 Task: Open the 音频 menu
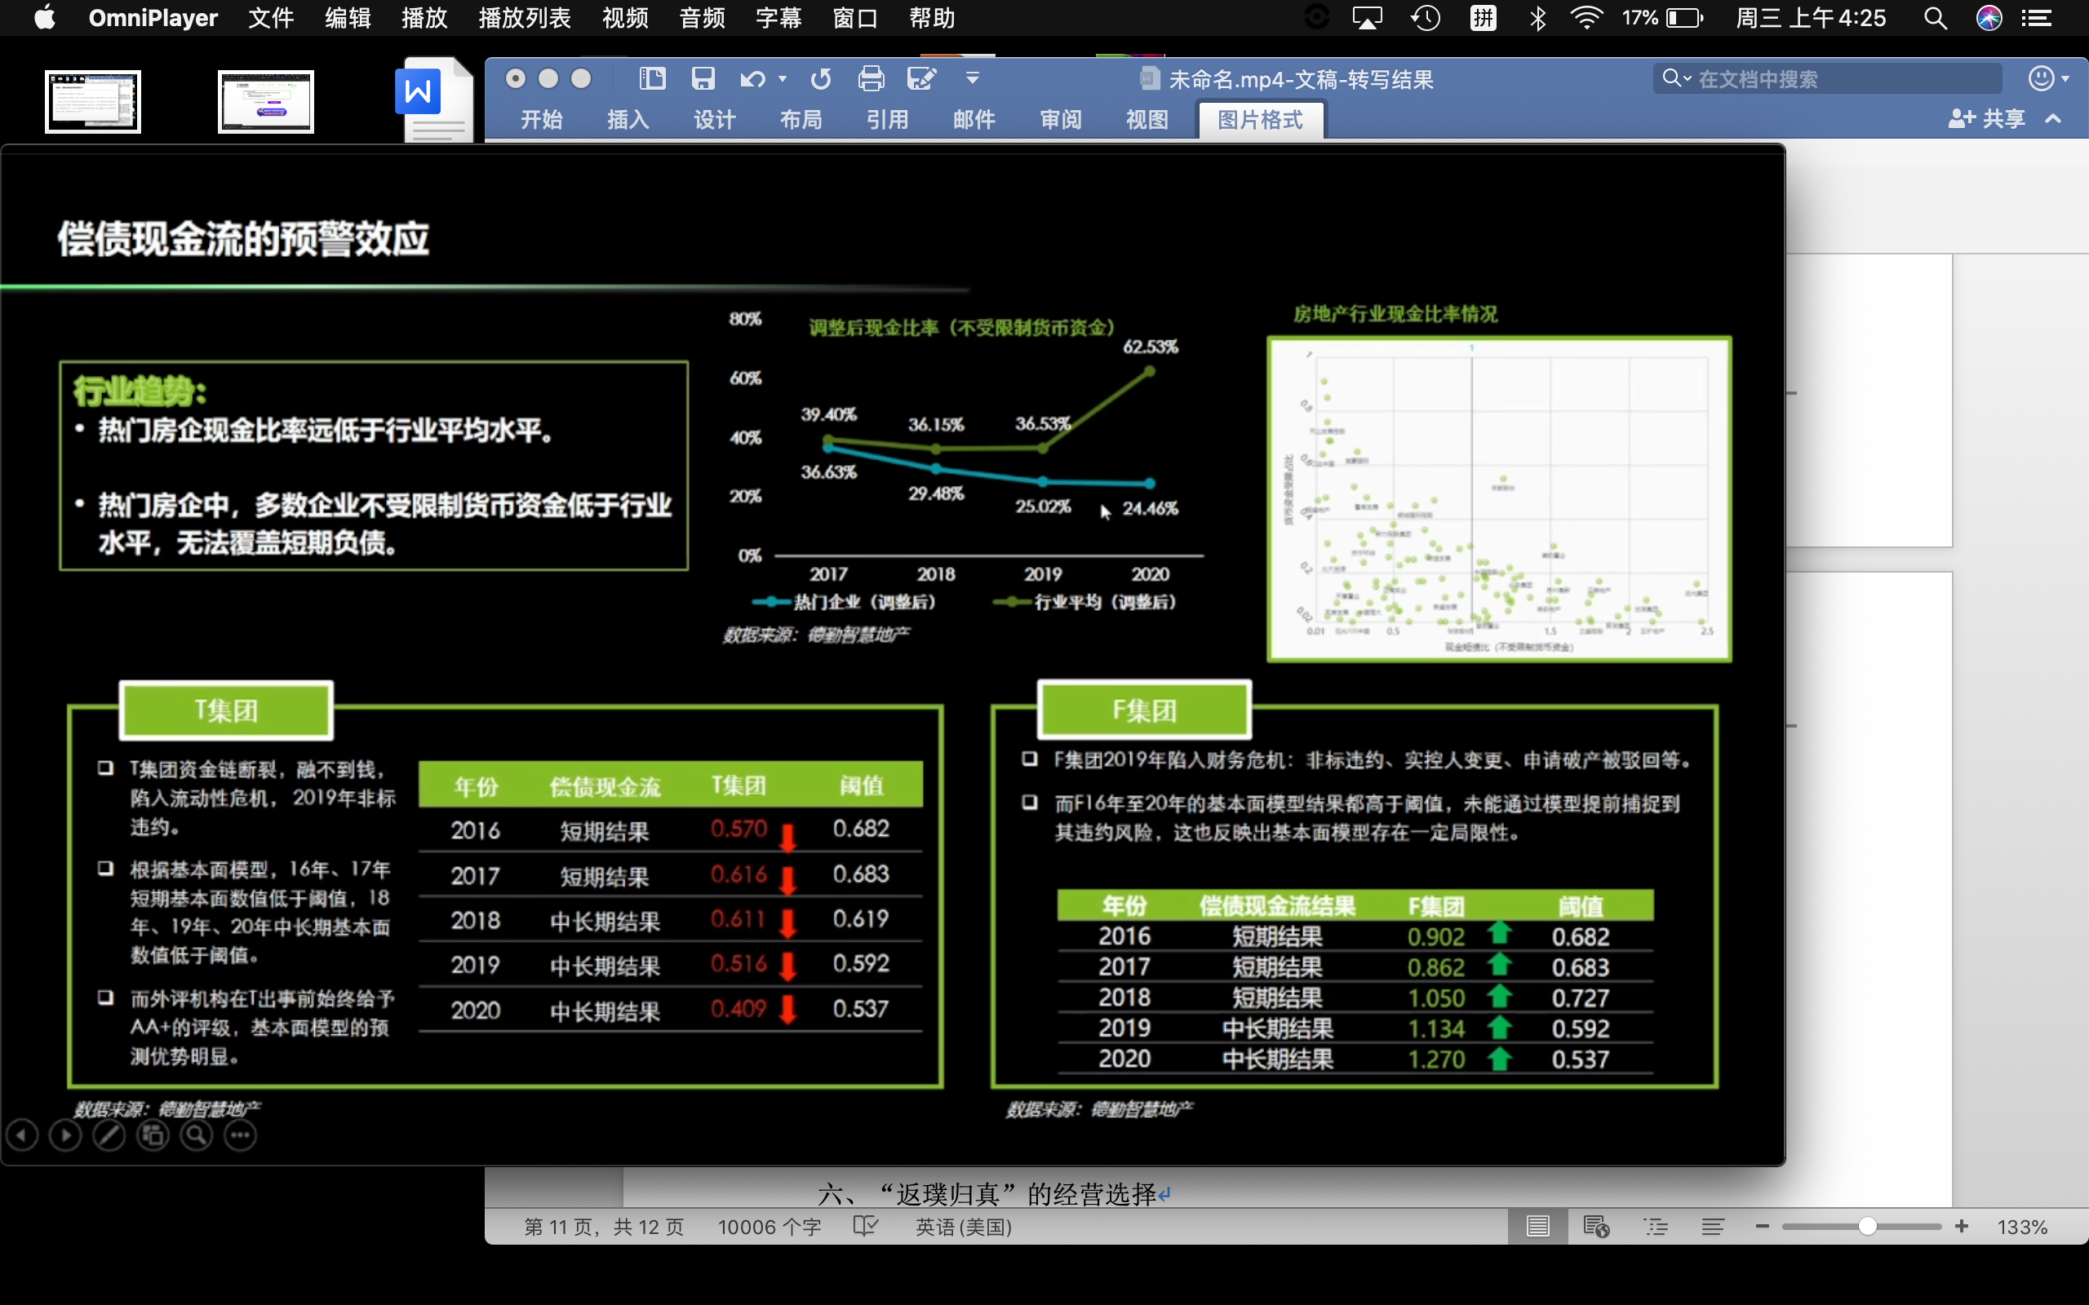[x=702, y=18]
